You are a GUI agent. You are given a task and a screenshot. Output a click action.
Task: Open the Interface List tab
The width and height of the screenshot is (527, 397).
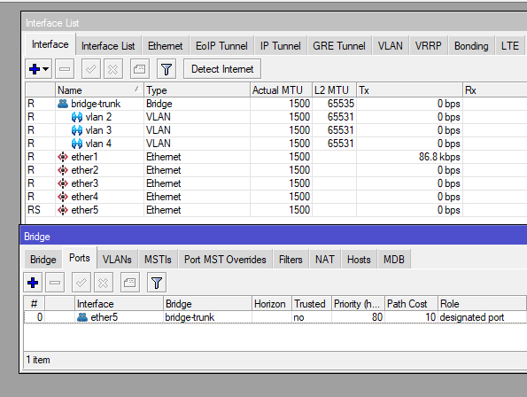pos(108,46)
